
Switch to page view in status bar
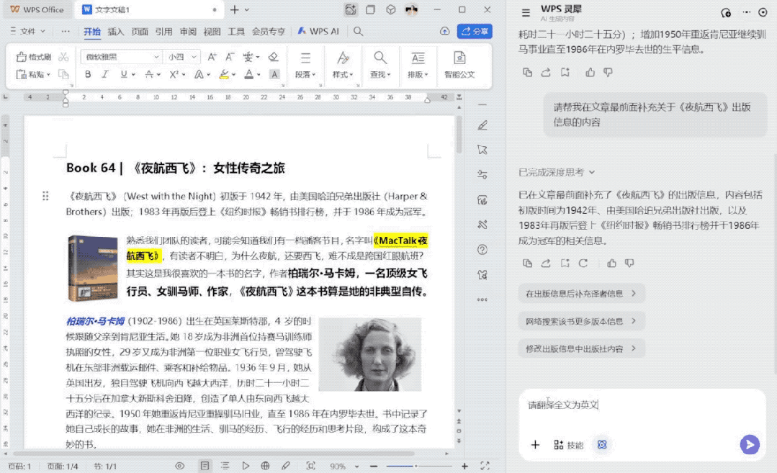pos(205,466)
